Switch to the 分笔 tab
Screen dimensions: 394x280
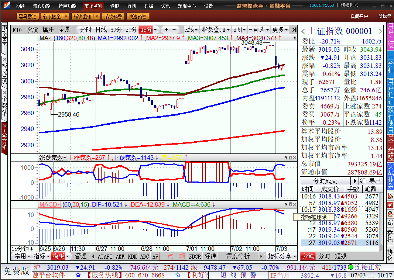click(308, 256)
